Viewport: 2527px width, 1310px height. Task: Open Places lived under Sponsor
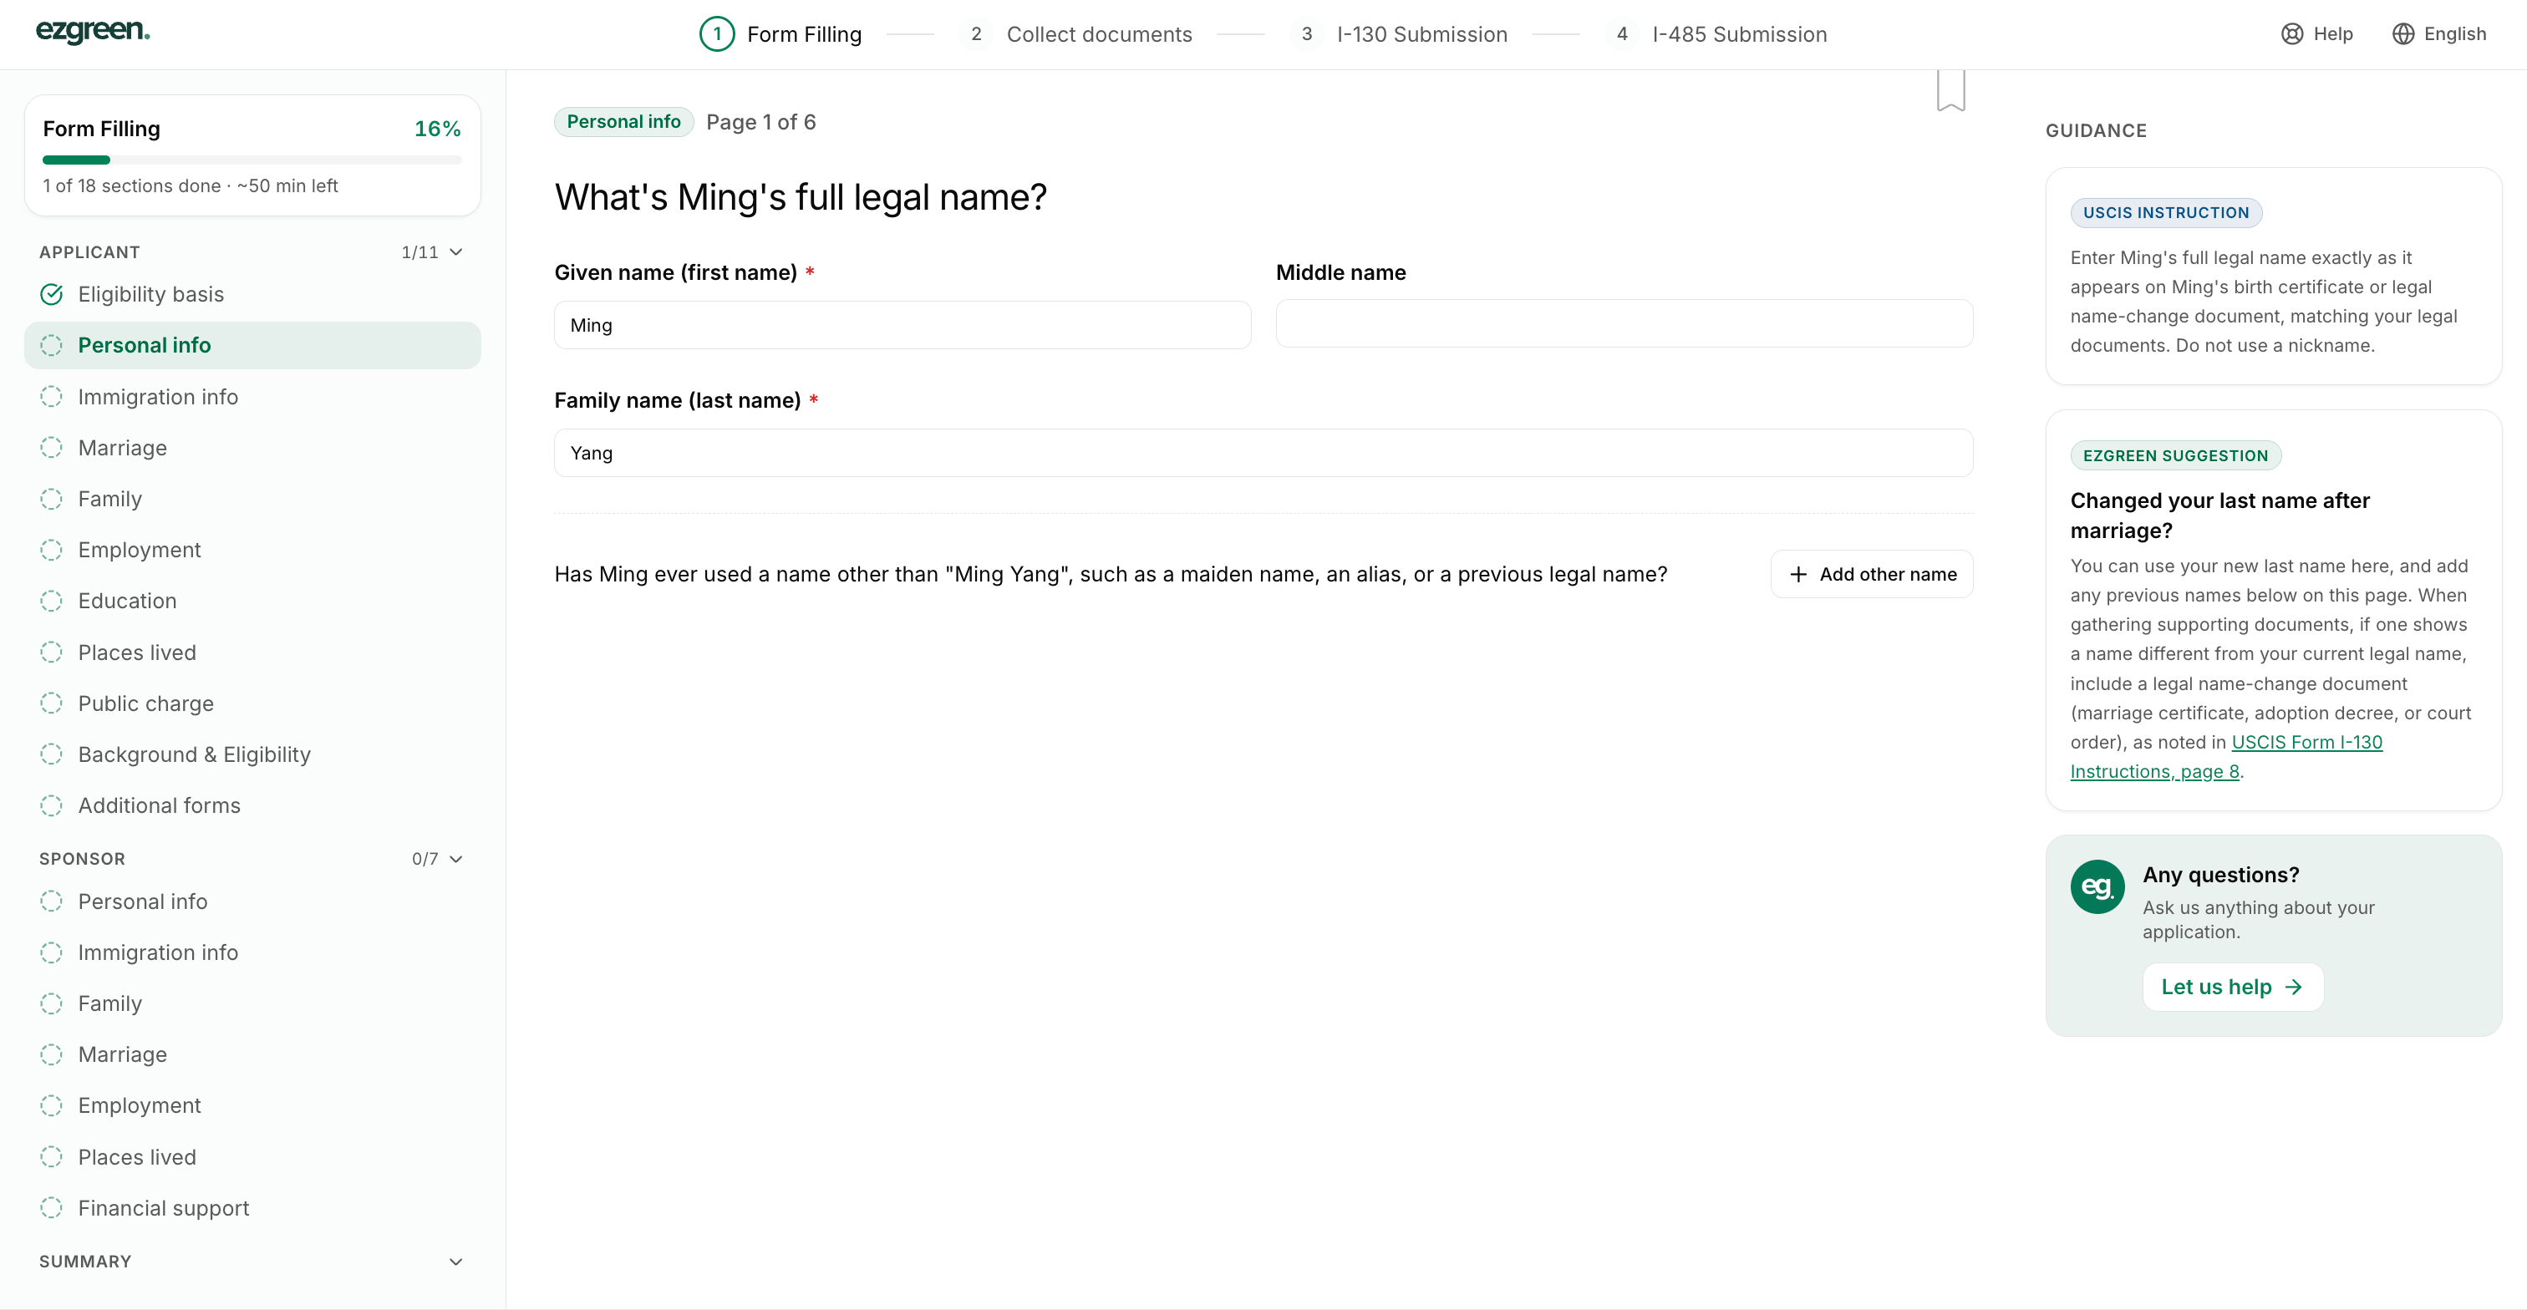252,1157
